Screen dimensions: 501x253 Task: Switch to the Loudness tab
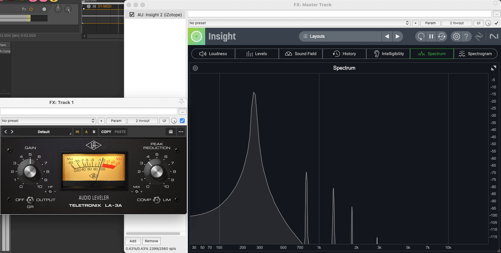[213, 54]
